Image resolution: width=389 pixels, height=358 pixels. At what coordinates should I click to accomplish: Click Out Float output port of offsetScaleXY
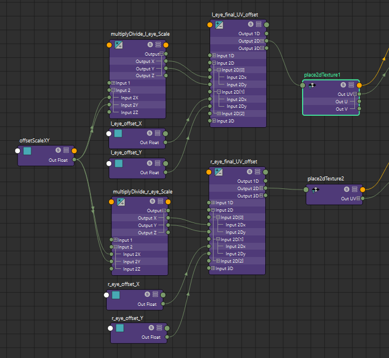[75, 161]
